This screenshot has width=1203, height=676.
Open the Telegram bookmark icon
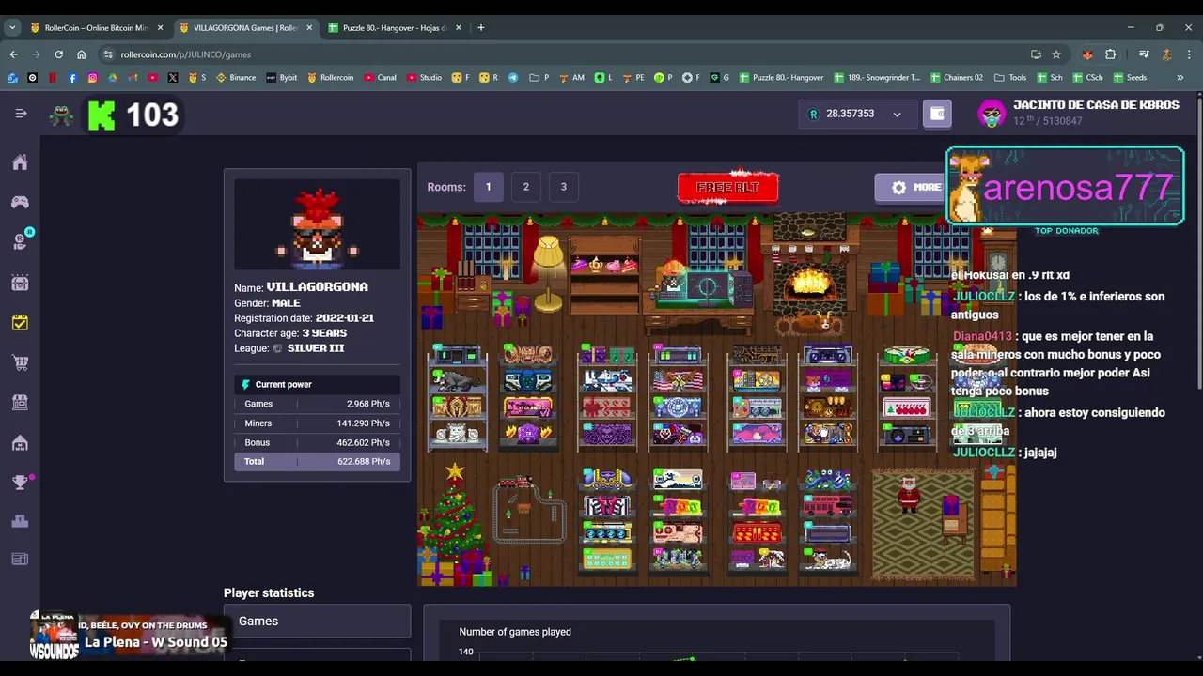[x=513, y=78]
